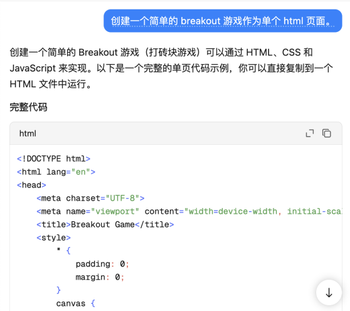The height and width of the screenshot is (311, 350).
Task: Click the '* {' universal selector line
Action: pos(63,251)
